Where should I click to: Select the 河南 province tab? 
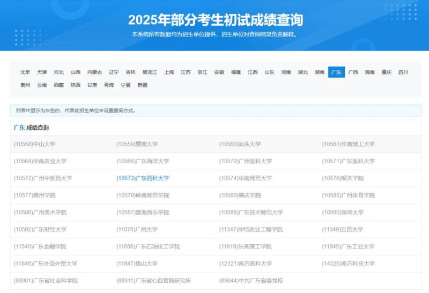point(286,72)
